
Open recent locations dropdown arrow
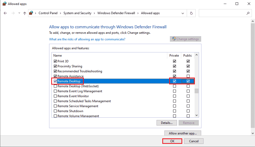coord(19,13)
